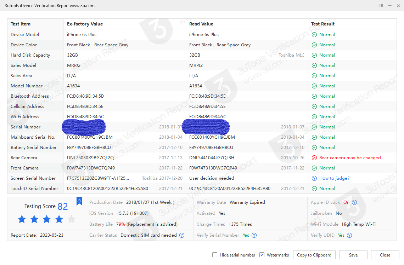This screenshot has width=404, height=265.
Task: Click the fifth gray rating star
Action: coord(71,219)
